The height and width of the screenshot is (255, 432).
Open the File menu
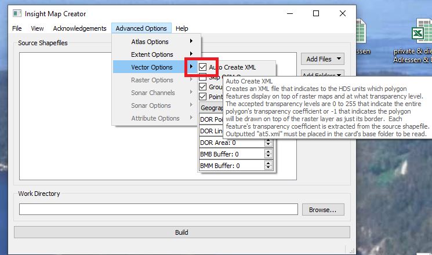[17, 28]
